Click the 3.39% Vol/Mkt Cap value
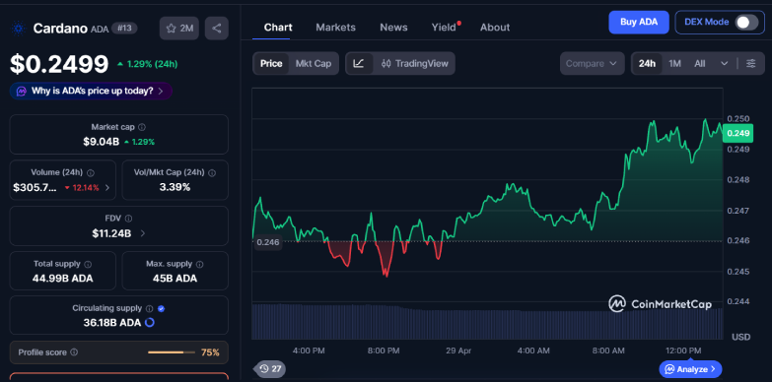Viewport: 772px width, 382px height. coord(175,187)
